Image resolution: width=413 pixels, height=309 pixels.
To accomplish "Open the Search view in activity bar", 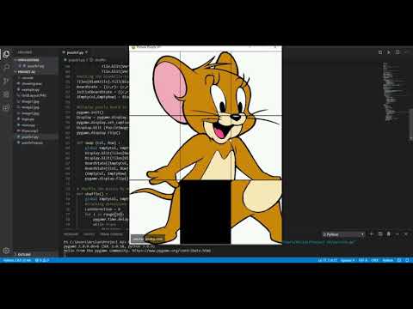I will pyautogui.click(x=6, y=68).
